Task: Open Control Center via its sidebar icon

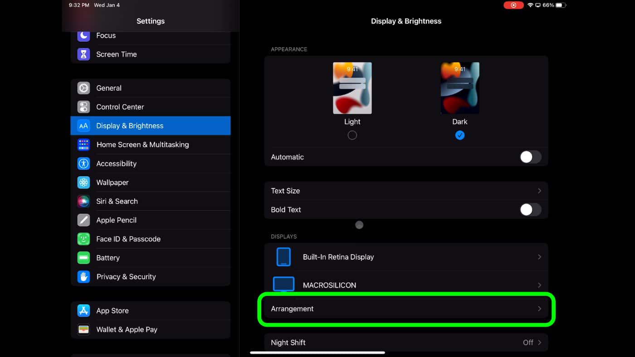Action: (83, 107)
